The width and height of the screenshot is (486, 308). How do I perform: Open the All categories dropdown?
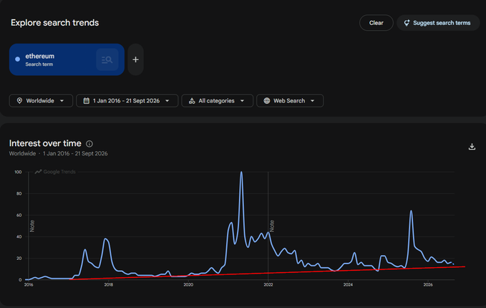tap(218, 101)
